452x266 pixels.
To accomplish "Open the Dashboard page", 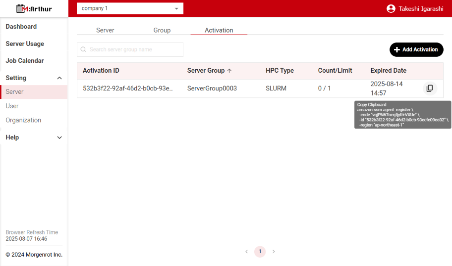I will 21,27.
